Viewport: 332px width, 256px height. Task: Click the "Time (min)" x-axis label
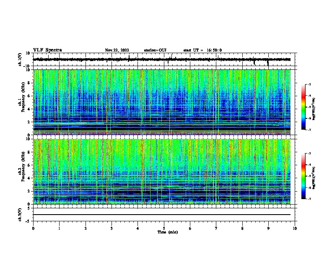168,232
